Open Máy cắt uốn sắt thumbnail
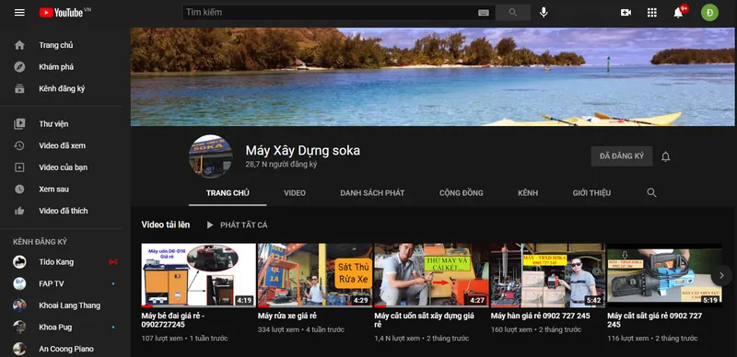Screen dimensions: 737x357 [431, 275]
